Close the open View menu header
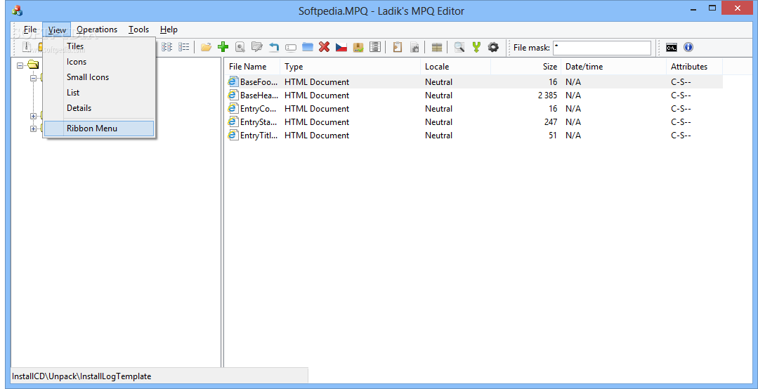 (57, 29)
